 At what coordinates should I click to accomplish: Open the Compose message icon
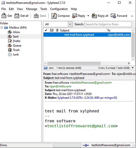54,16
